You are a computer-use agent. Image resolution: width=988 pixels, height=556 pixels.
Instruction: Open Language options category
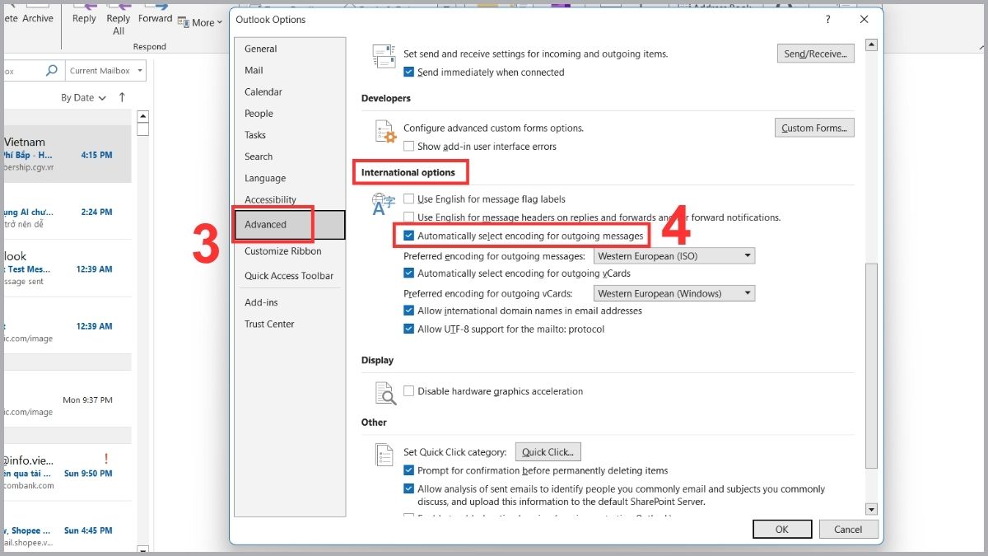pos(265,178)
